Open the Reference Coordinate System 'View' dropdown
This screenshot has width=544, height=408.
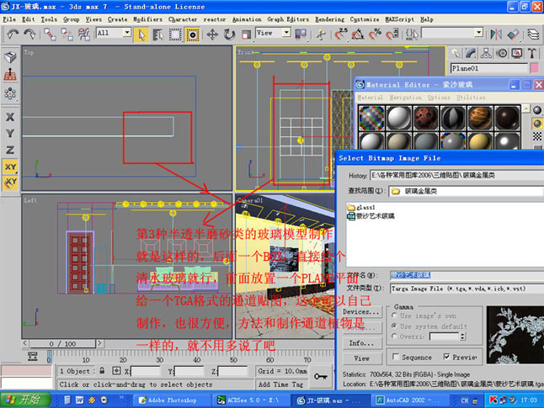[x=286, y=33]
